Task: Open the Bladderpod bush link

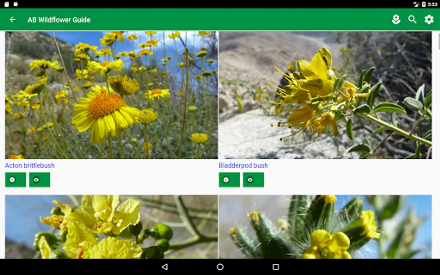Action: (x=243, y=165)
